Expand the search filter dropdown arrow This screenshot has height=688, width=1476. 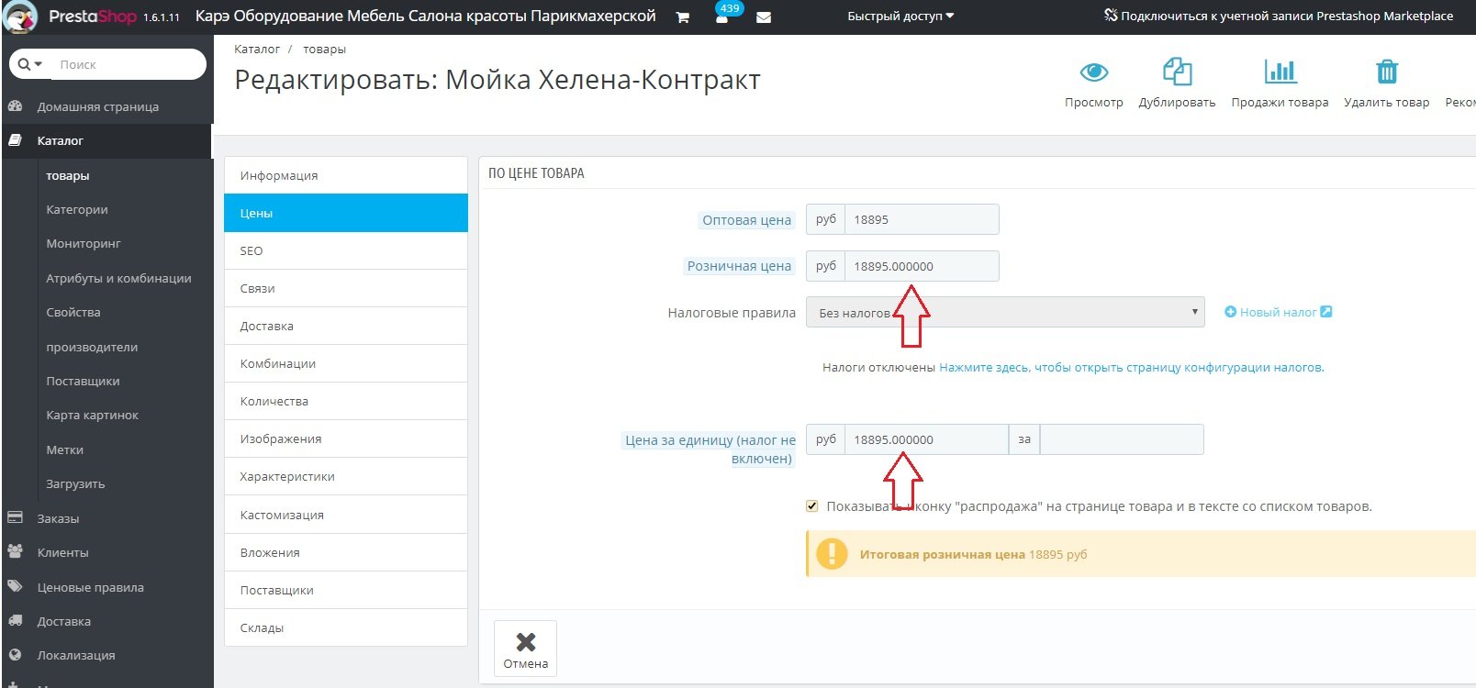[39, 64]
